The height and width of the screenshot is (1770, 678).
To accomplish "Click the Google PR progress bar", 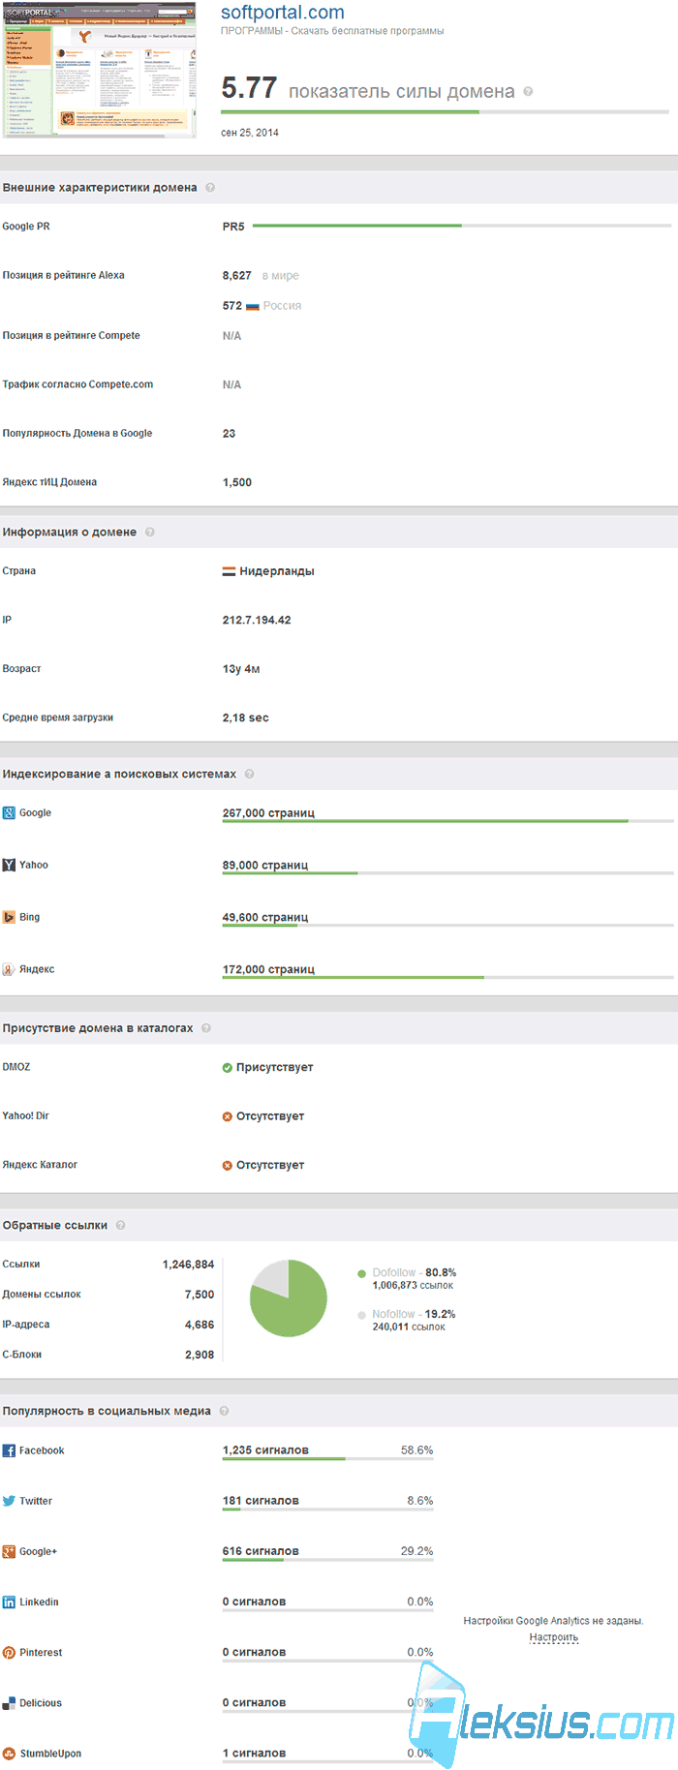I will pyautogui.click(x=461, y=226).
